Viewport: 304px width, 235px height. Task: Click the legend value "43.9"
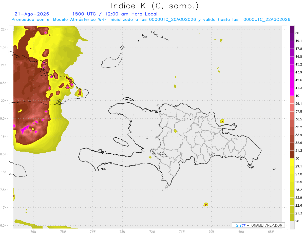click(x=299, y=72)
